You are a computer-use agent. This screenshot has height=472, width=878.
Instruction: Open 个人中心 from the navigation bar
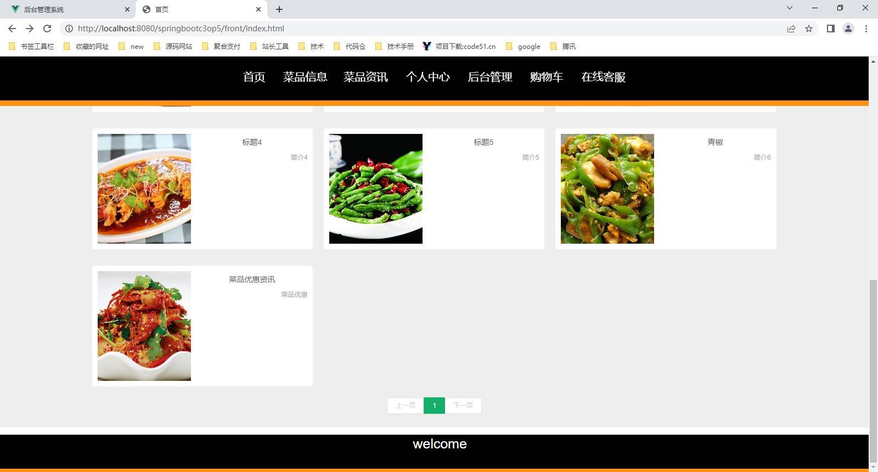tap(427, 77)
